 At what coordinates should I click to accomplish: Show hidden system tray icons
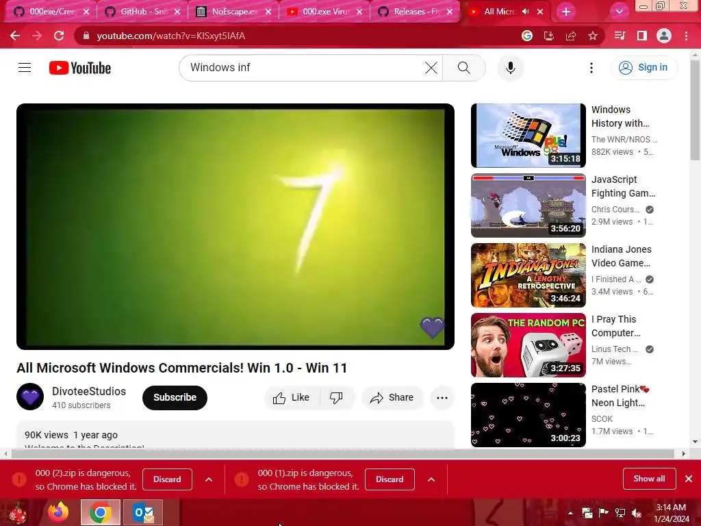(x=570, y=513)
